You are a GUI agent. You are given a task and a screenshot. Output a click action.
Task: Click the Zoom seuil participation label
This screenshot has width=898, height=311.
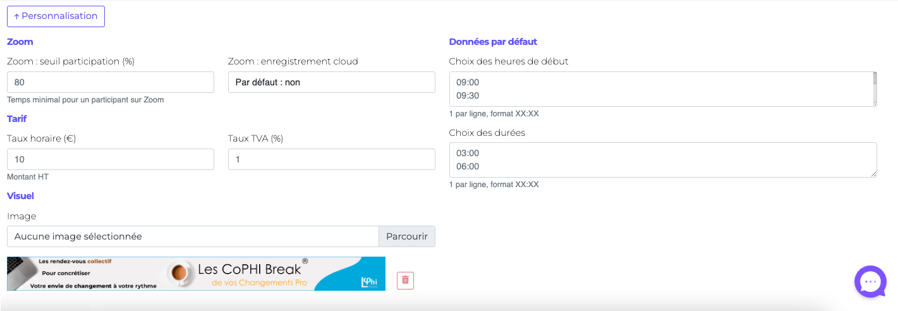pos(71,61)
